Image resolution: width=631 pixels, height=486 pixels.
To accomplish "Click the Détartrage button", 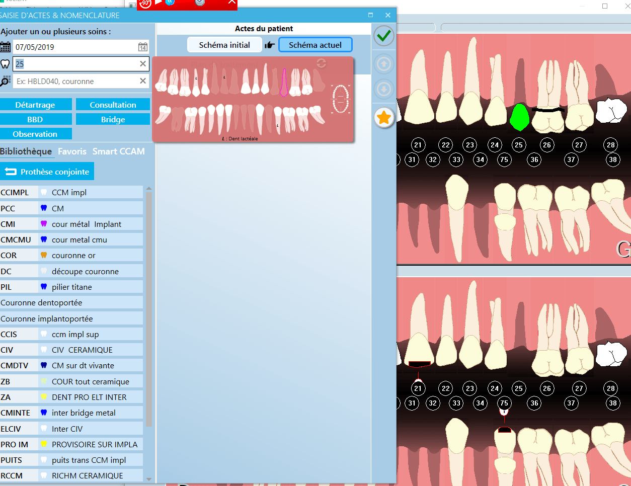I will pos(35,105).
